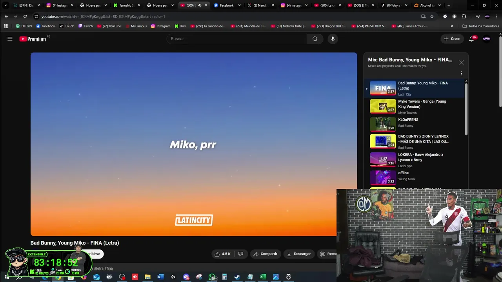Viewport: 502px width, 282px height.
Task: Click the #fina hashtag link
Action: pos(109,268)
